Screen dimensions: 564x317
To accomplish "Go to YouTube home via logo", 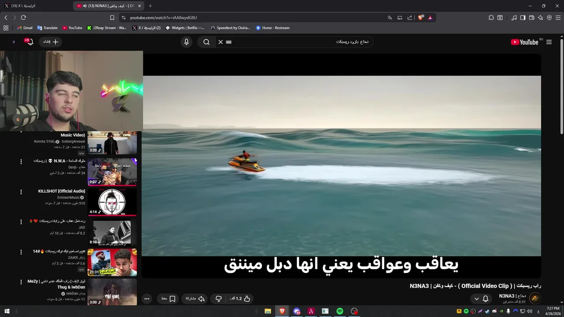I will click(524, 42).
